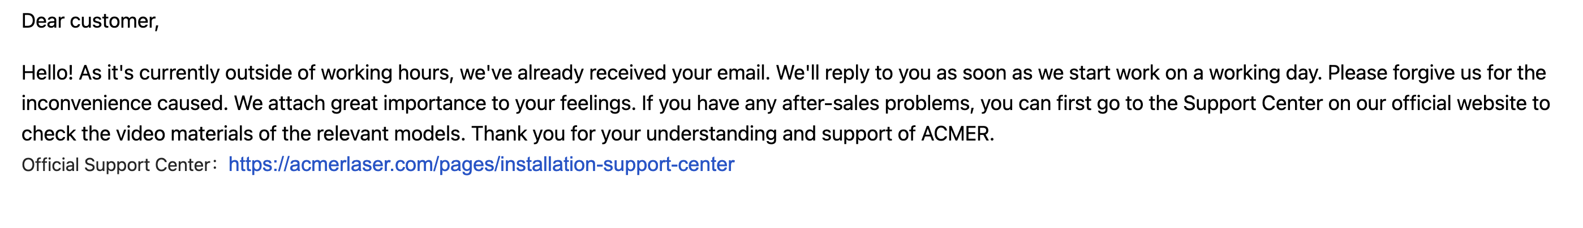Click the "Official Support Center" label text
This screenshot has height=228, width=1583.
[115, 165]
